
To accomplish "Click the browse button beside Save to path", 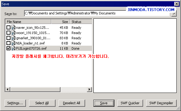I will [174, 14].
